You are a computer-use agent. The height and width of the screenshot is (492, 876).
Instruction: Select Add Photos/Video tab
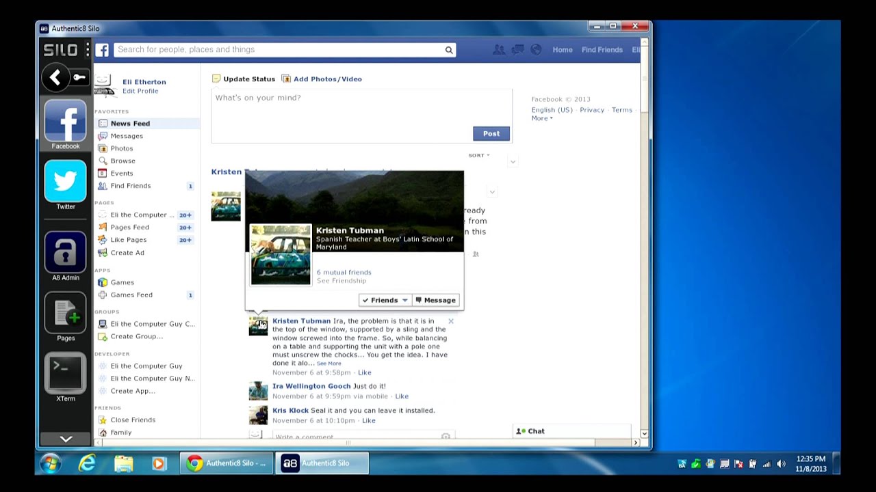322,79
